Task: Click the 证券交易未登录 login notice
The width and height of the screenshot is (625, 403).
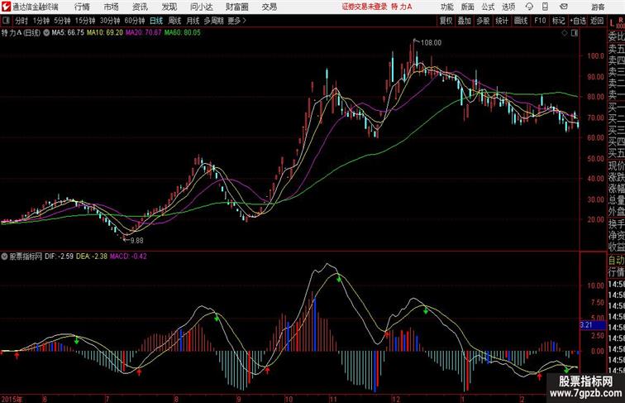Action: click(x=365, y=7)
